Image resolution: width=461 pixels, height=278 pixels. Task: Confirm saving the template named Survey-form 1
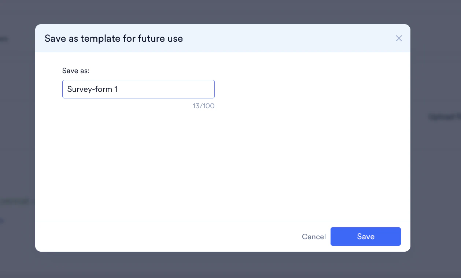point(365,236)
